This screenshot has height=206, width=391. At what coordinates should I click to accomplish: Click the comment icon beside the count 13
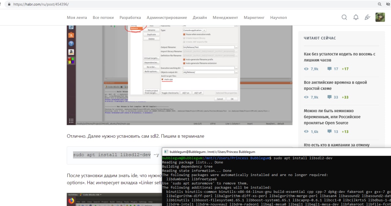click(329, 132)
